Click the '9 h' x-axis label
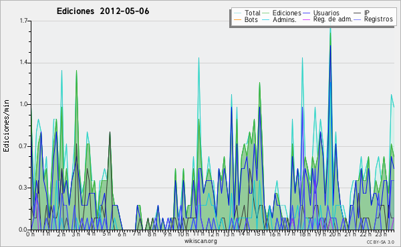 (168, 234)
